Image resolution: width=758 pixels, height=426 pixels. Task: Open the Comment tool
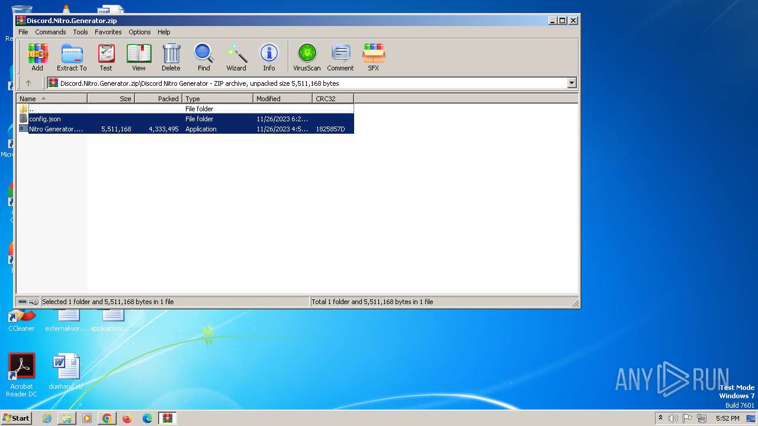coord(341,57)
